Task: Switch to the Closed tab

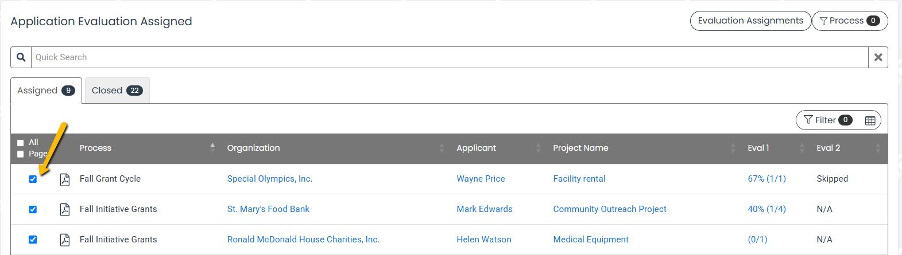Action: coord(117,91)
